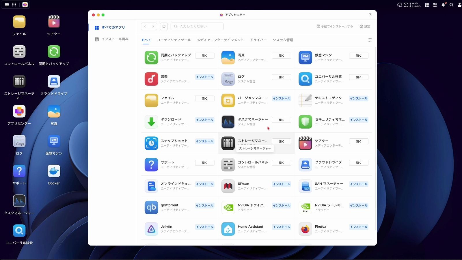The image size is (462, 260).
Task: Click the NVIDIA ドライバー app icon
Action: coord(228,207)
